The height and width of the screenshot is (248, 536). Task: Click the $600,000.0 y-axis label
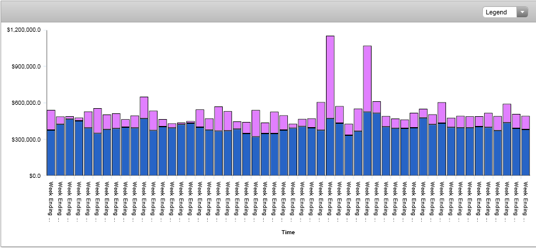27,102
